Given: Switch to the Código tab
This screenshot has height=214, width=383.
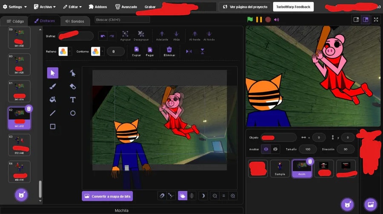Looking at the screenshot, I should [15, 21].
